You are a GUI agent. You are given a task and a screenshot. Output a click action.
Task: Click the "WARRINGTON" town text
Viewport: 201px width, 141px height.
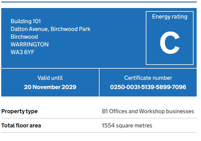click(29, 45)
